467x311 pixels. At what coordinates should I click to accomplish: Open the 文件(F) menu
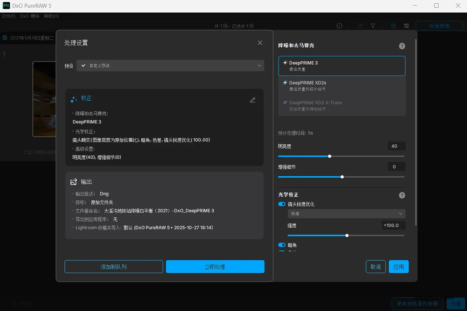click(x=8, y=16)
